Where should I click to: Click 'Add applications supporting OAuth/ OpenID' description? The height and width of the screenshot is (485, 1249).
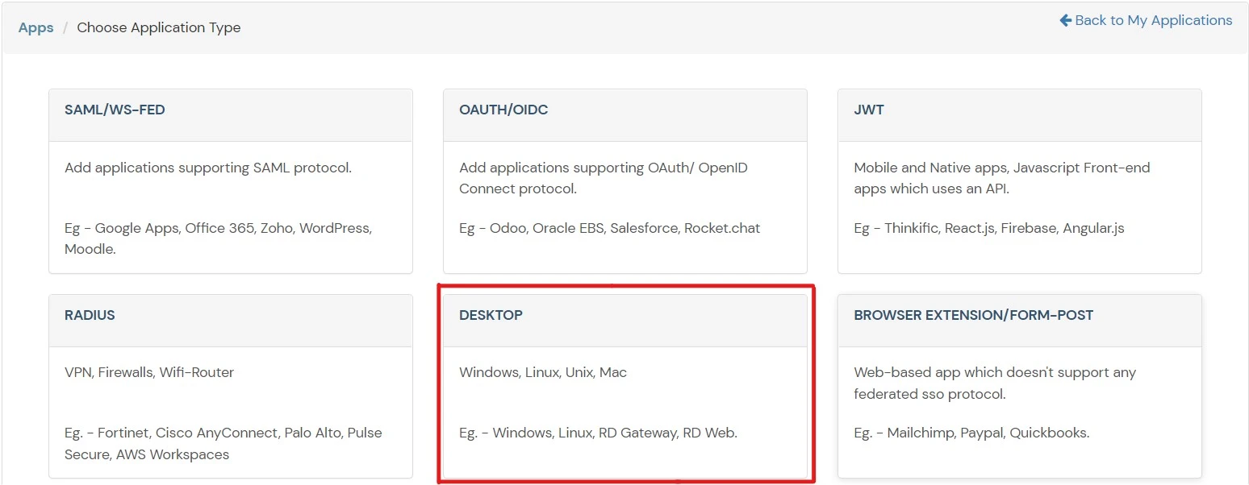pos(604,178)
